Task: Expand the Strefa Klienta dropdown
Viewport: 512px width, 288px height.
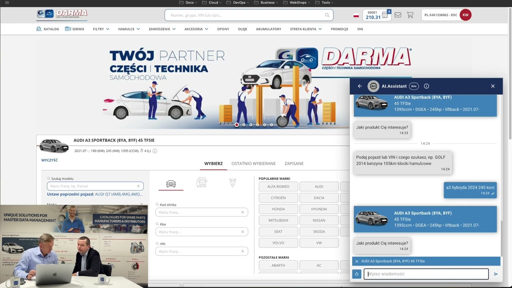Action: point(306,29)
